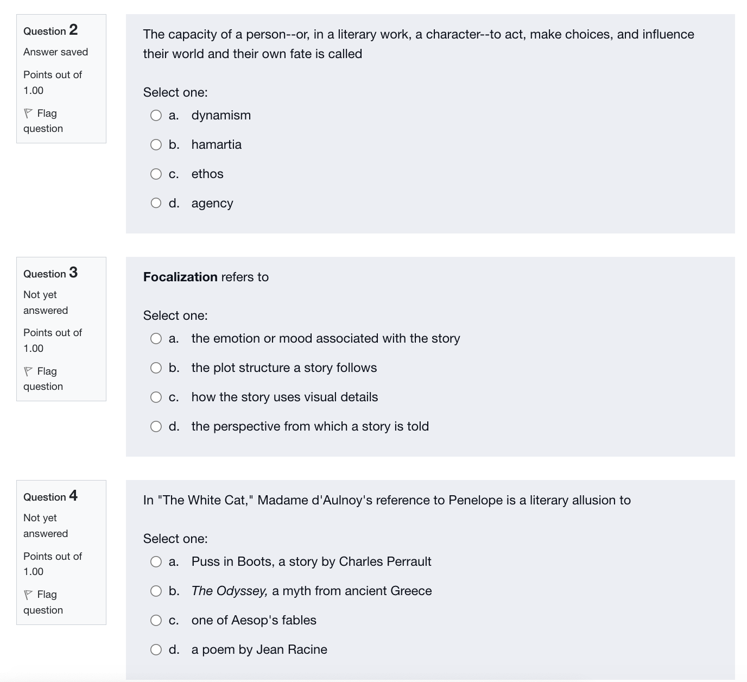Select the 'ethos' radio button
Viewport: 747px width, 682px height.
click(156, 174)
